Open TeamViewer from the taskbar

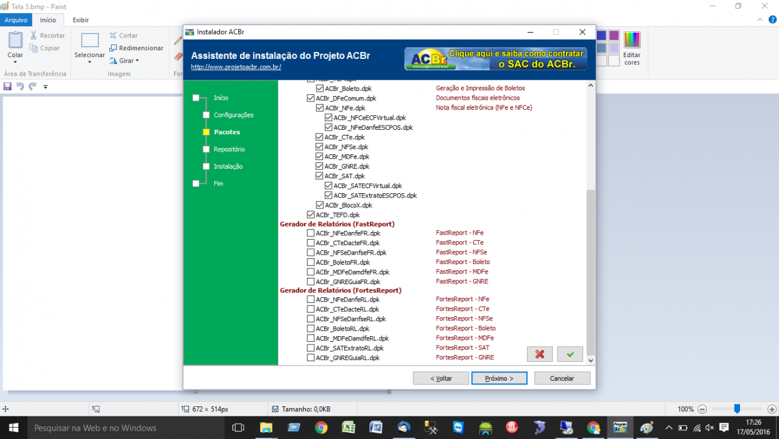[x=457, y=428]
